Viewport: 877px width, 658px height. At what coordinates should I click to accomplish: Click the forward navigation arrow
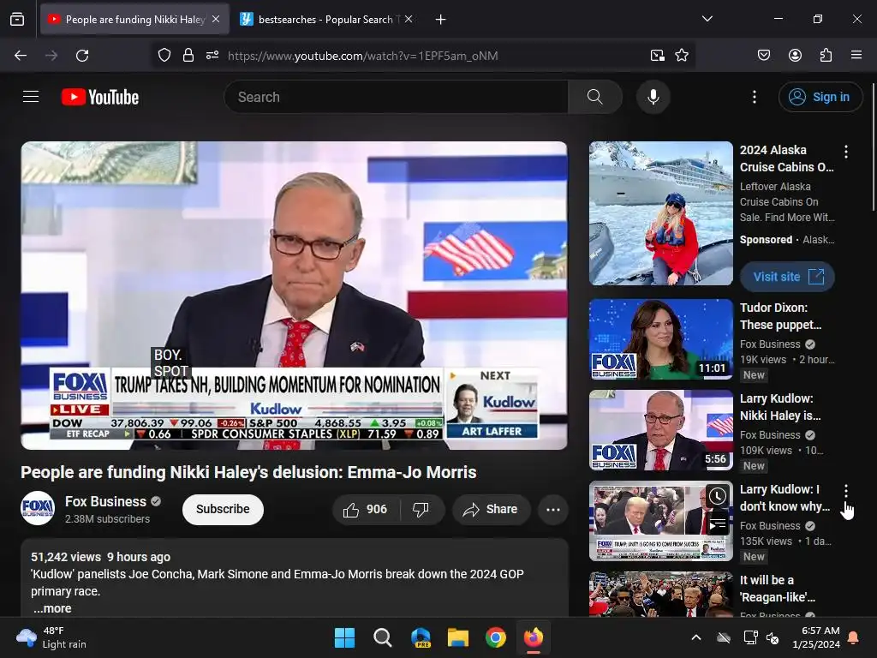pos(51,56)
